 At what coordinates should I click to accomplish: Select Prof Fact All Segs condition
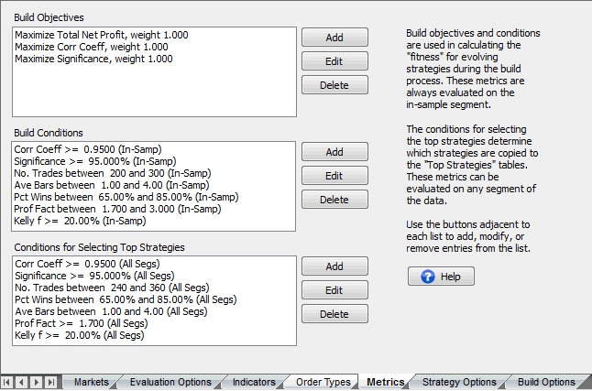[82, 323]
